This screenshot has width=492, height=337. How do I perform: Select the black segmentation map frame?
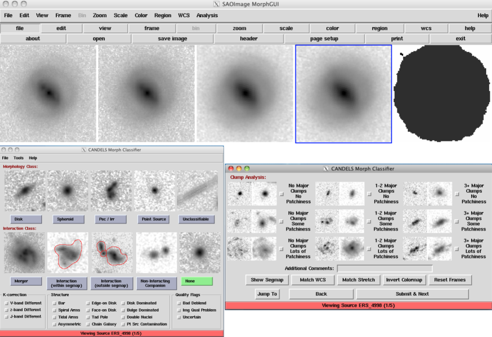440,94
